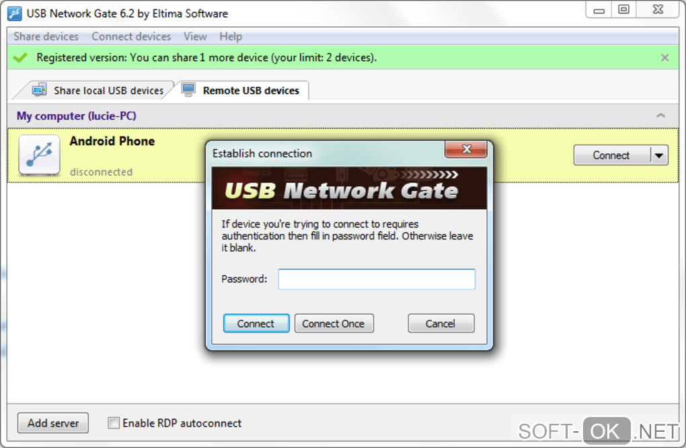Open the Connect button dropdown arrow
The width and height of the screenshot is (686, 448).
point(659,155)
